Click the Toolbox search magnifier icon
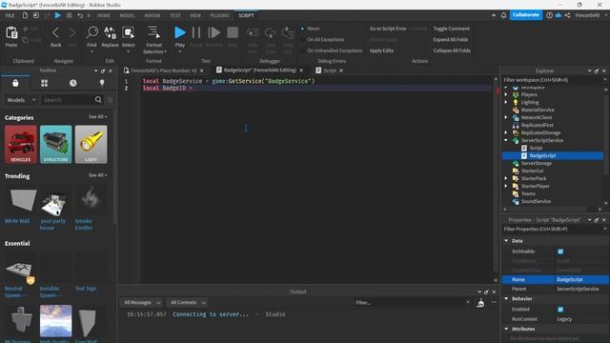This screenshot has width=610, height=343. 98,100
